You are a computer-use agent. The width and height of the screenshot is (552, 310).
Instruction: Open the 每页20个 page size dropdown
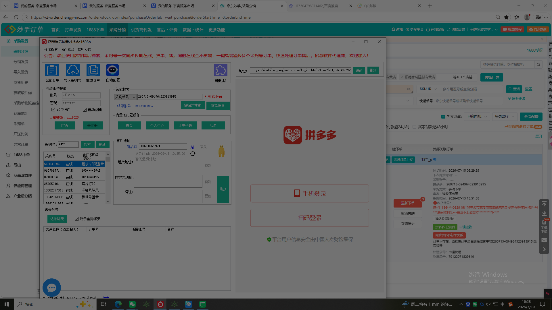(505, 117)
